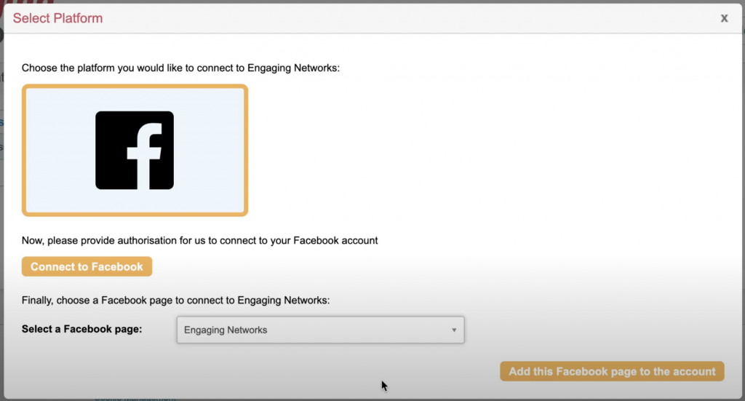Click the red logo behind the dialog
This screenshot has width=745, height=401.
[28, 3]
